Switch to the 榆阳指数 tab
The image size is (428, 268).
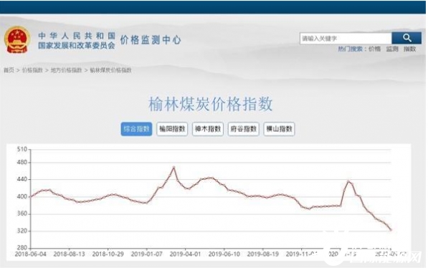(x=172, y=129)
